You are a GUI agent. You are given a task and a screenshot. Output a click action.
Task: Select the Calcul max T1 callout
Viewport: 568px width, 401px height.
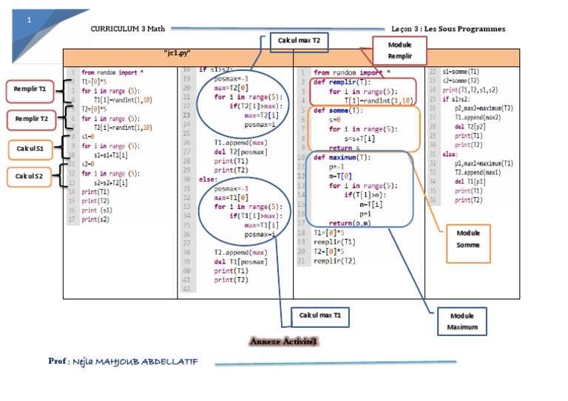pyautogui.click(x=319, y=316)
